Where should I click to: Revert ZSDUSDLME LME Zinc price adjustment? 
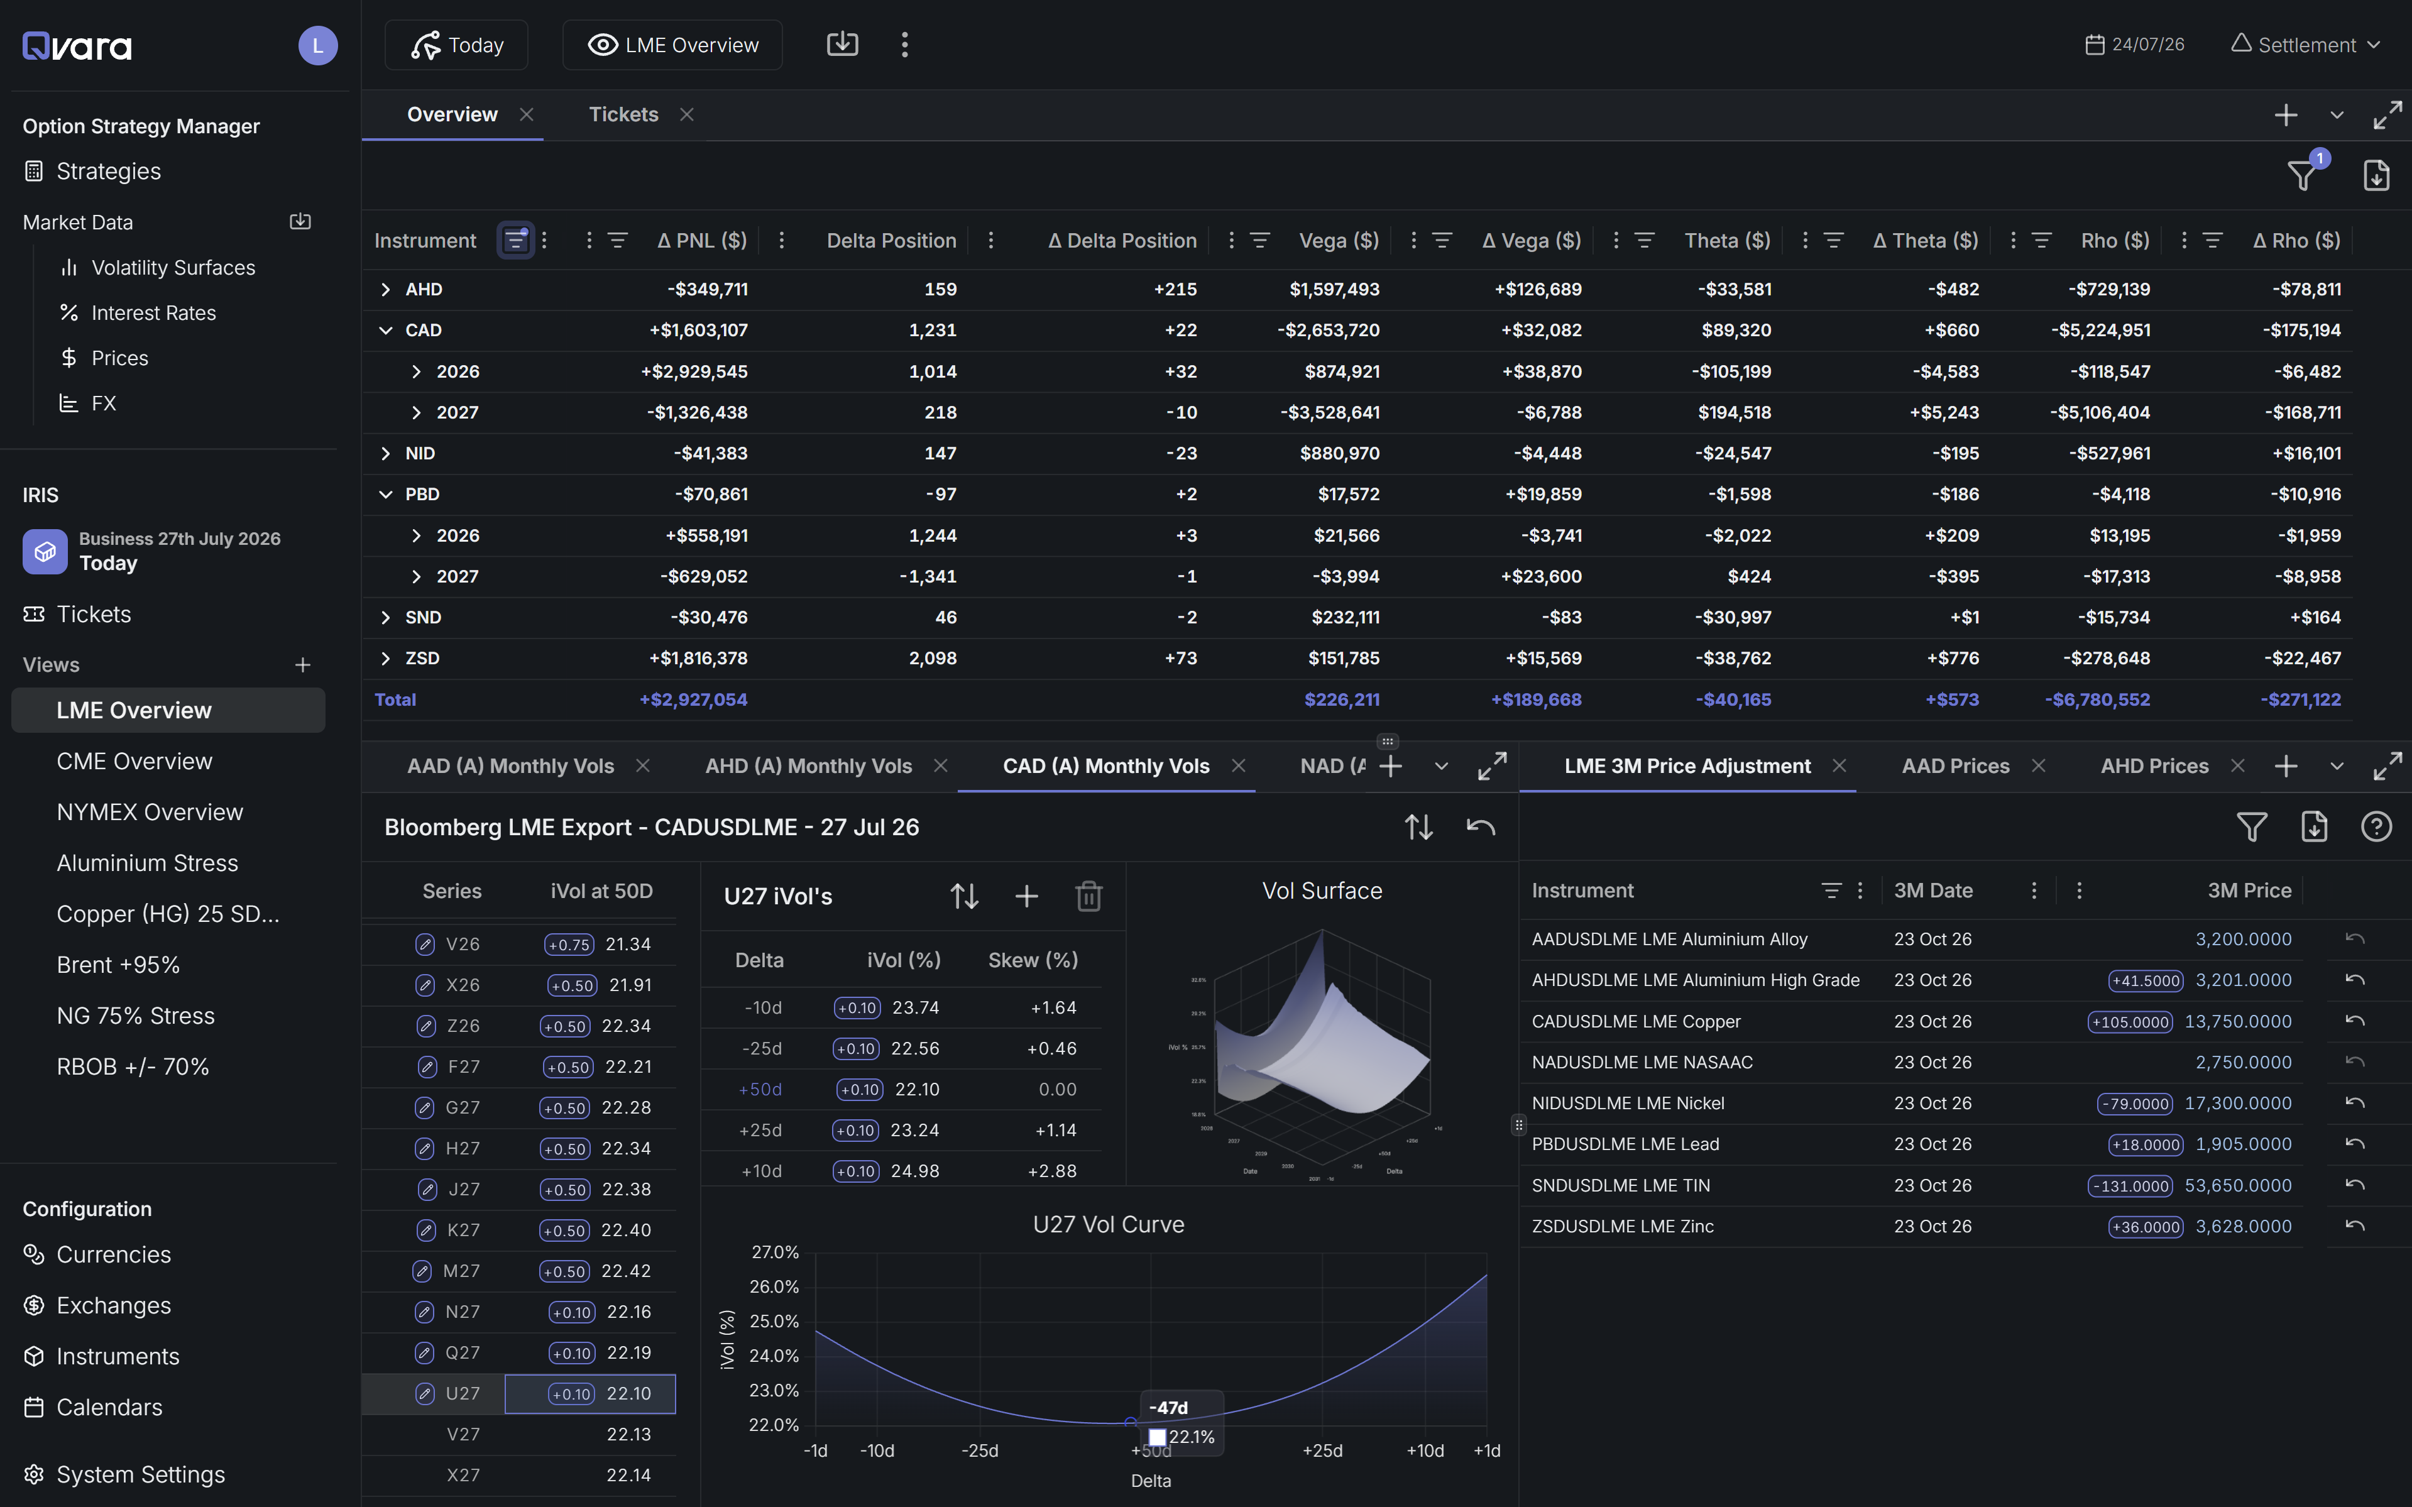pyautogui.click(x=2355, y=1226)
